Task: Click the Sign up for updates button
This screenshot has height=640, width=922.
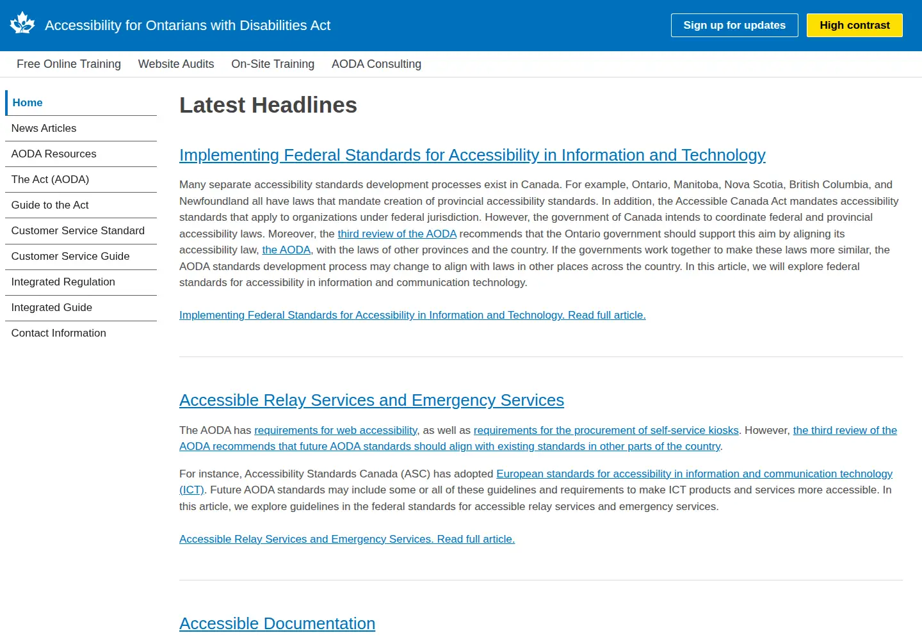Action: coord(734,25)
